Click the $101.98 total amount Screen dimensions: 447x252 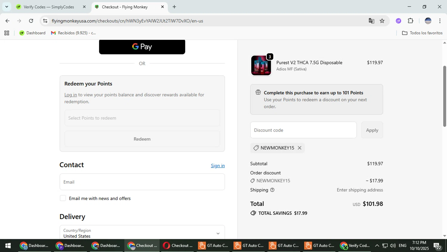click(x=373, y=204)
